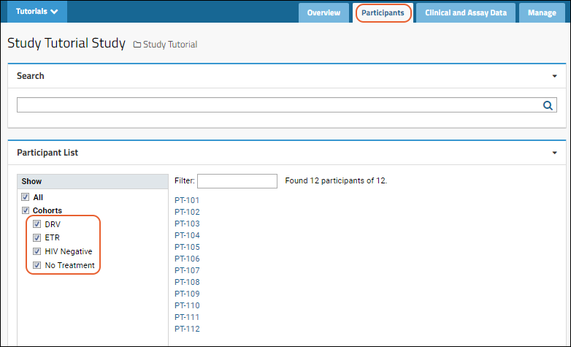
Task: Open participant PT-106
Action: point(187,259)
